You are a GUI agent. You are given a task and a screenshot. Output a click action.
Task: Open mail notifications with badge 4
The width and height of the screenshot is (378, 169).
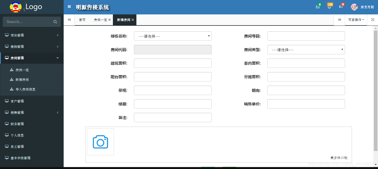pos(318,7)
